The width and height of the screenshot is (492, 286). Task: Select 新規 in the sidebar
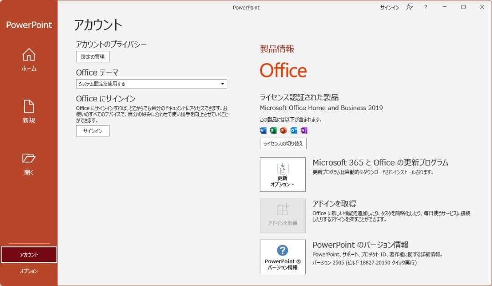point(28,112)
